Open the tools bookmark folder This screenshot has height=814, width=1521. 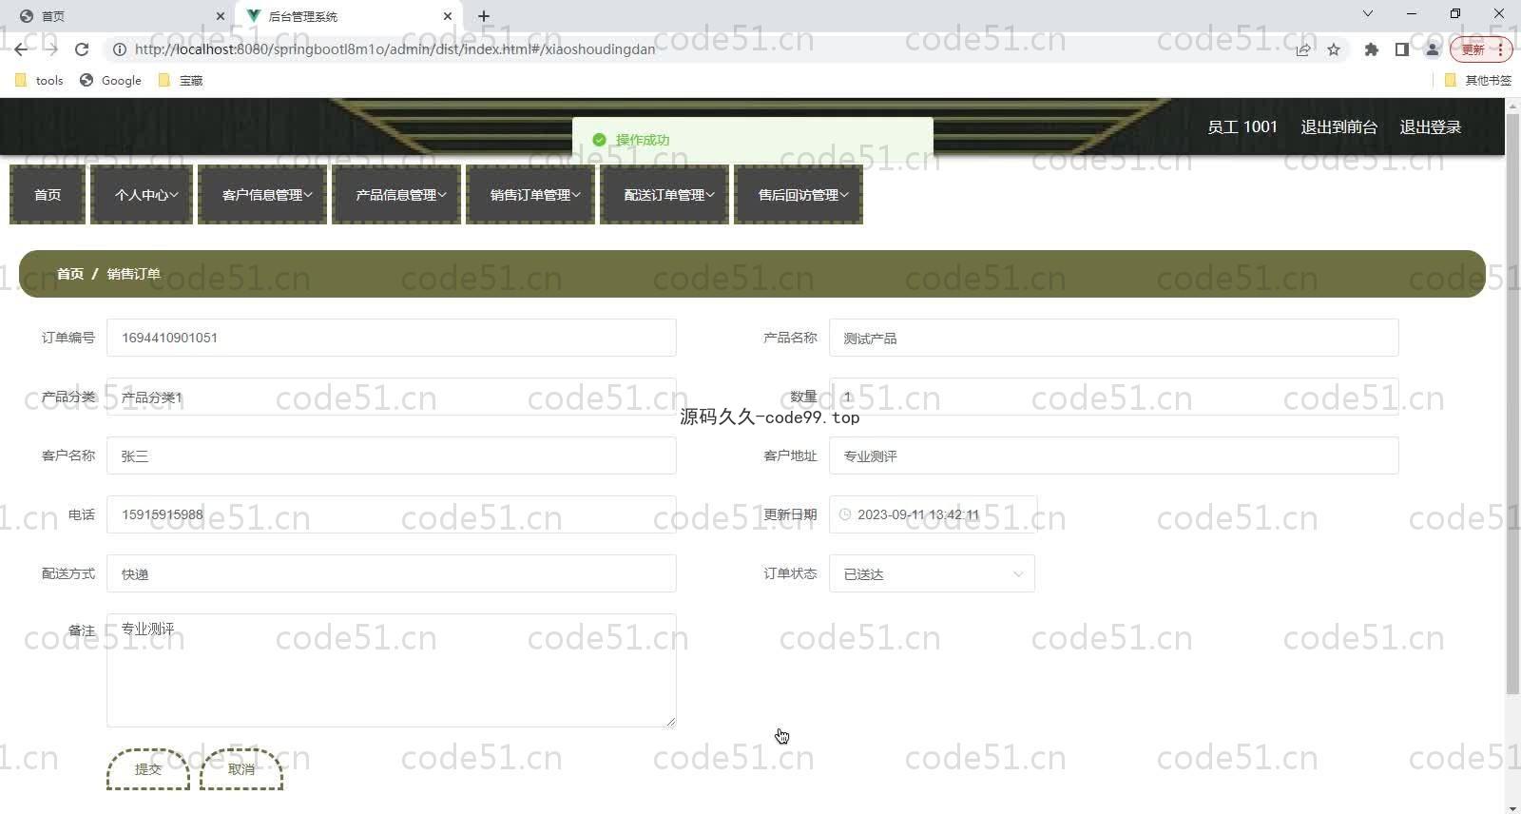pyautogui.click(x=39, y=81)
